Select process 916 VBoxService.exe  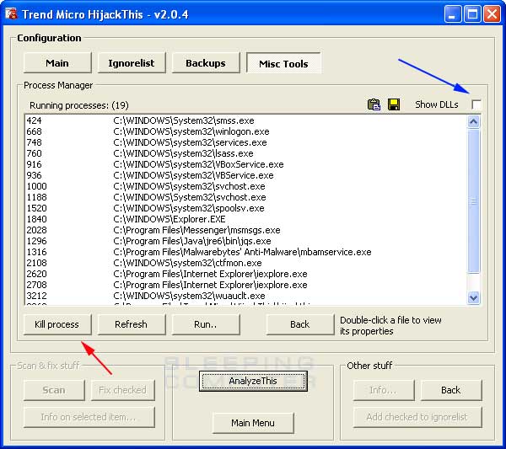pos(246,164)
